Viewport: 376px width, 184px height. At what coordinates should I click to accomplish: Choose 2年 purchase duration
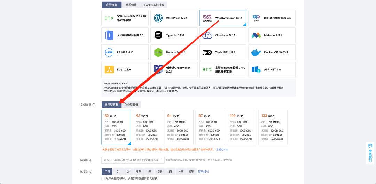point(160,172)
